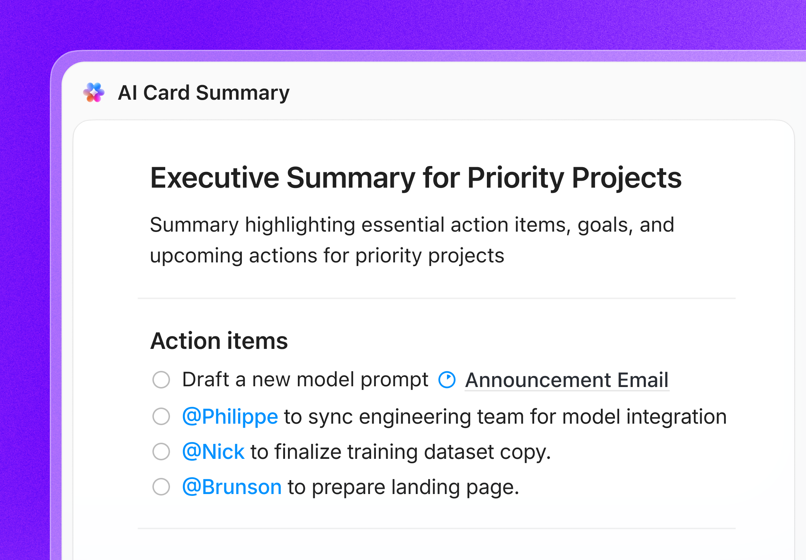The image size is (806, 560).
Task: Click the "Action items" section heading
Action: 219,341
